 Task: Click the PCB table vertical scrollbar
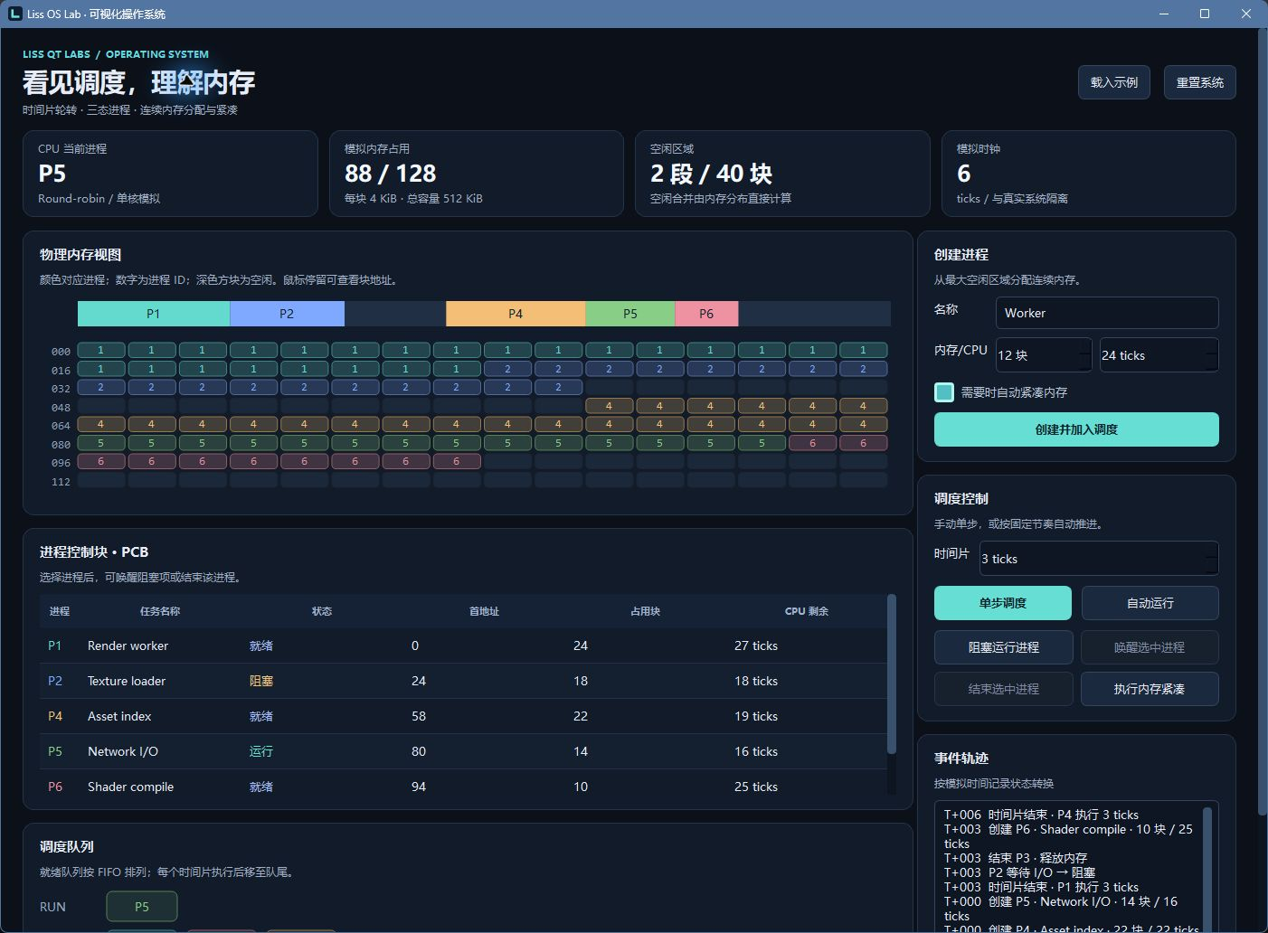(891, 674)
